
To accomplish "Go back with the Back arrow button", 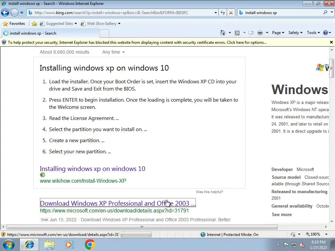I will tap(5, 13).
